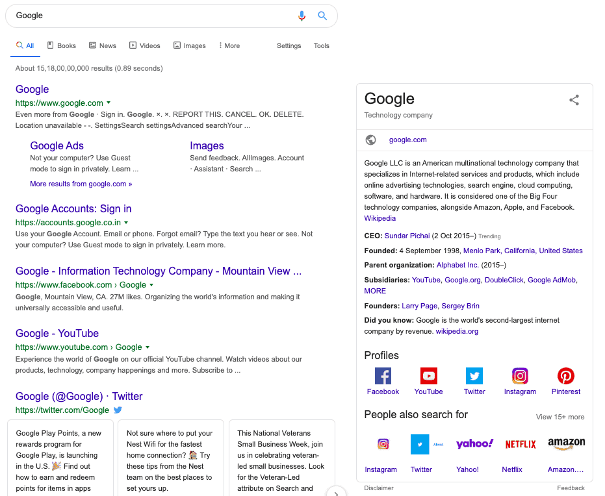Visit google.com link in knowledge panel
605x496 pixels.
(x=408, y=140)
